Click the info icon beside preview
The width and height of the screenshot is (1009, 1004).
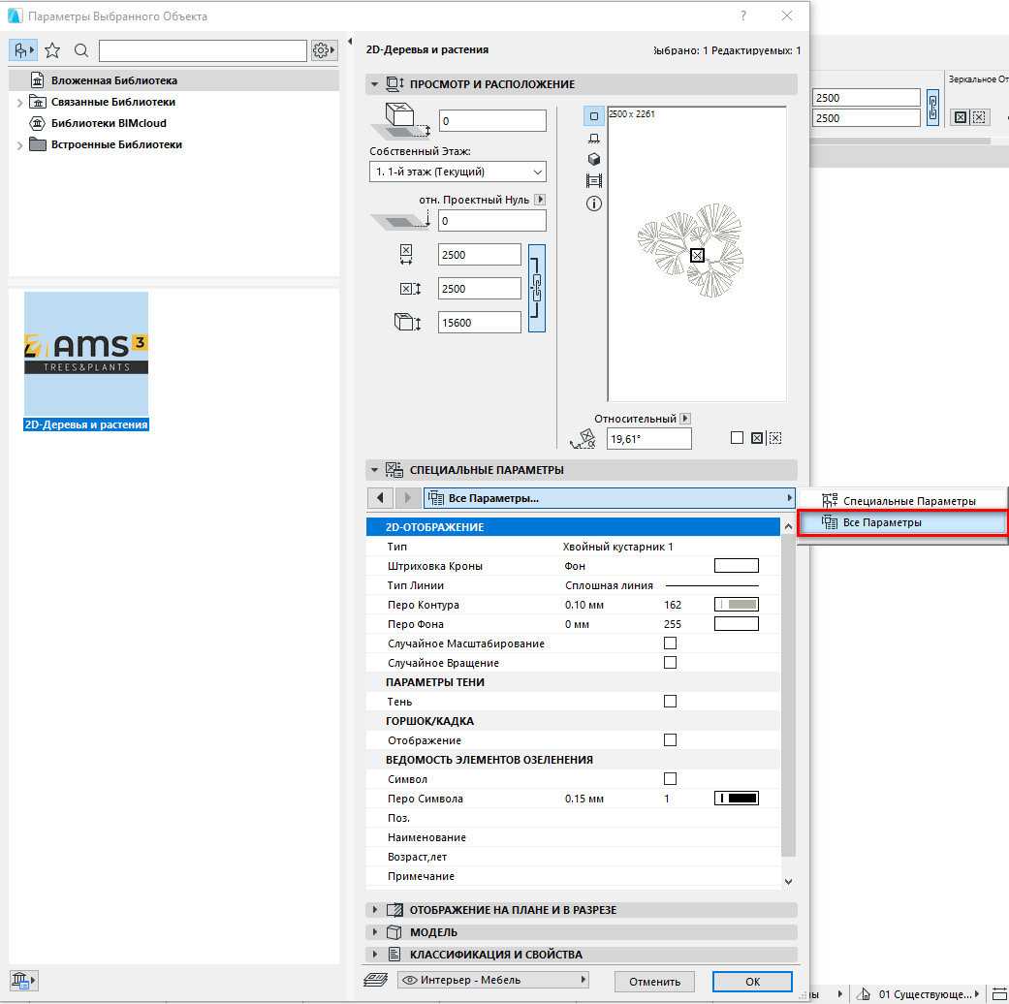point(594,204)
